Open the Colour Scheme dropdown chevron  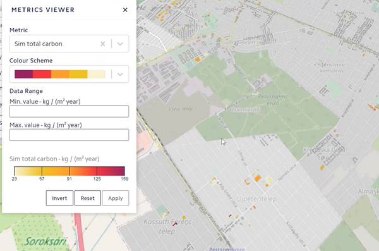[120, 75]
